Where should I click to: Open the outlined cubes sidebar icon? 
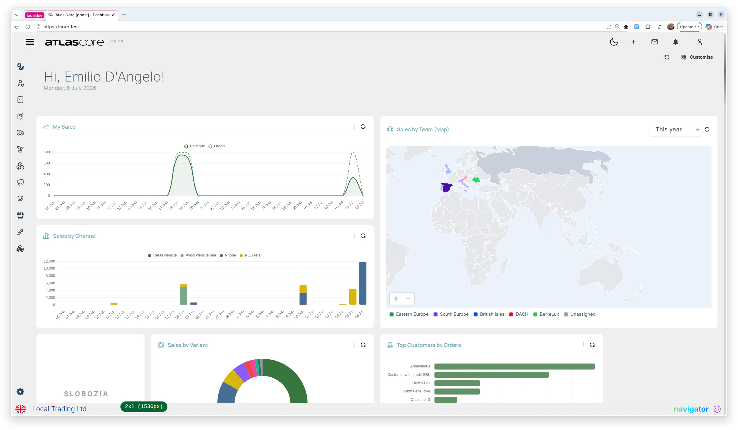[20, 166]
